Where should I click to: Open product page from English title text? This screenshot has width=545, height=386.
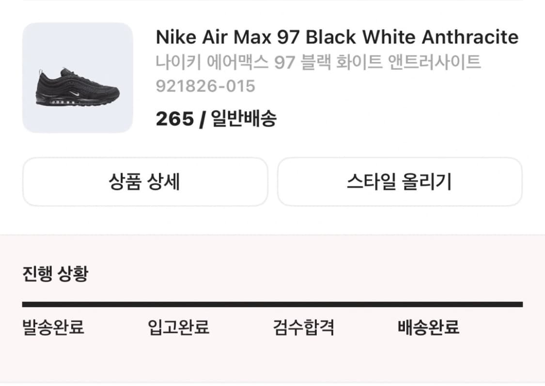coord(337,37)
